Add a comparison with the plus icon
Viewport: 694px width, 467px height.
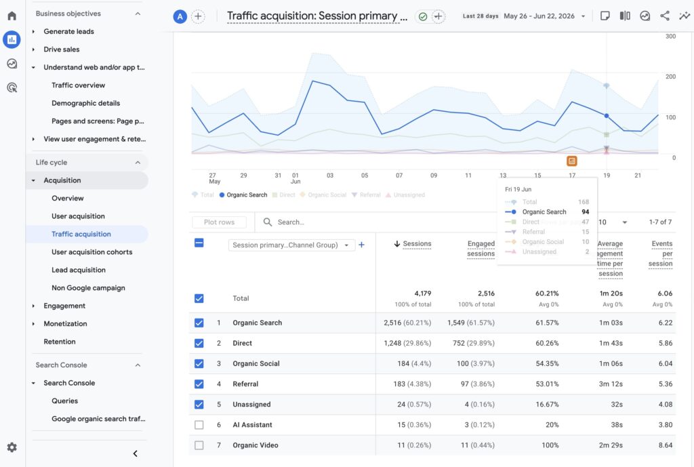point(198,17)
